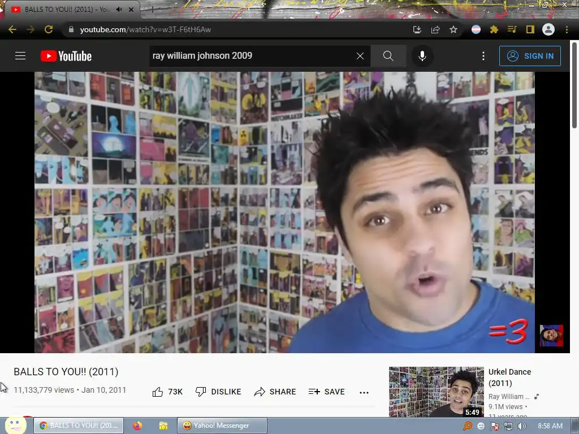
Task: Search with your voice microphone
Action: pos(422,56)
